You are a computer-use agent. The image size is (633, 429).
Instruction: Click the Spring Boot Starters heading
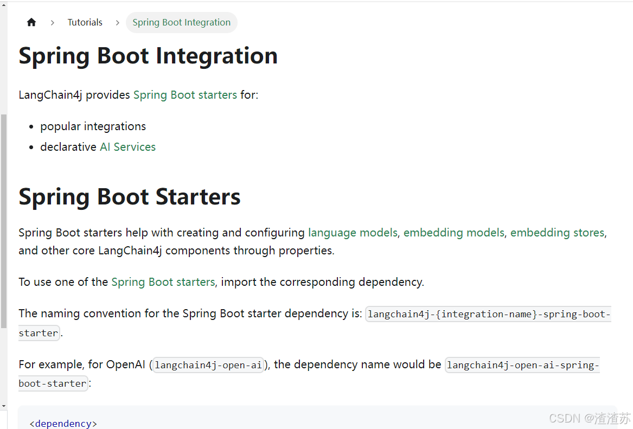[130, 197]
